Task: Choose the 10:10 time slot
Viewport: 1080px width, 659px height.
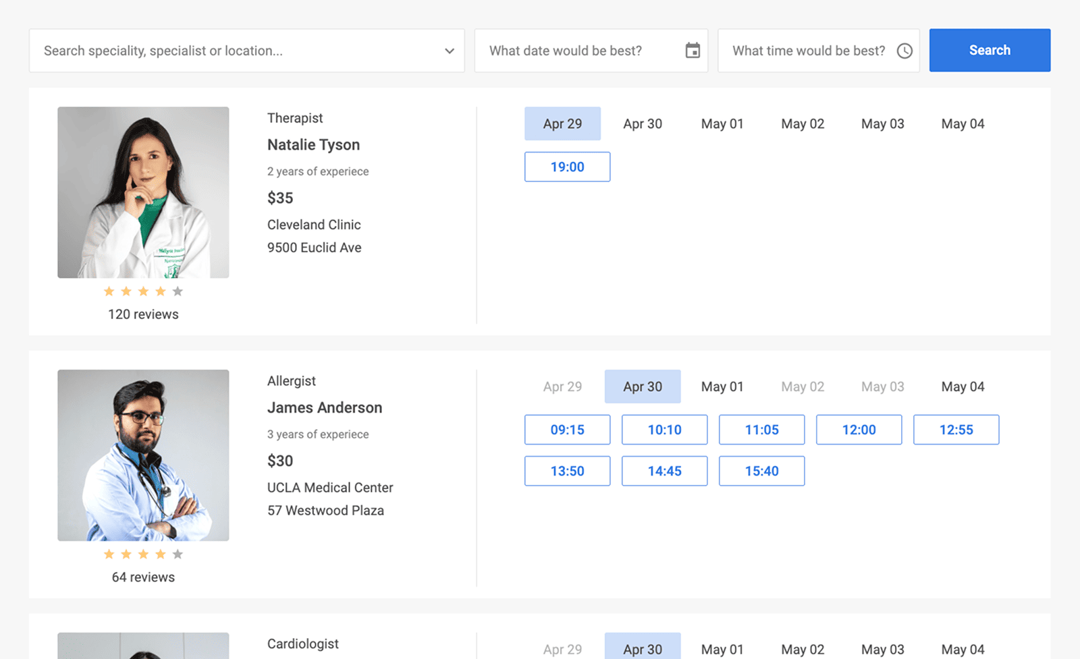Action: point(665,430)
